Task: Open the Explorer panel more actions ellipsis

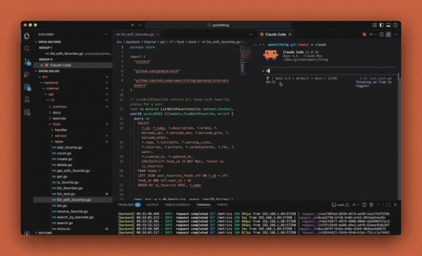Action: tap(106, 34)
